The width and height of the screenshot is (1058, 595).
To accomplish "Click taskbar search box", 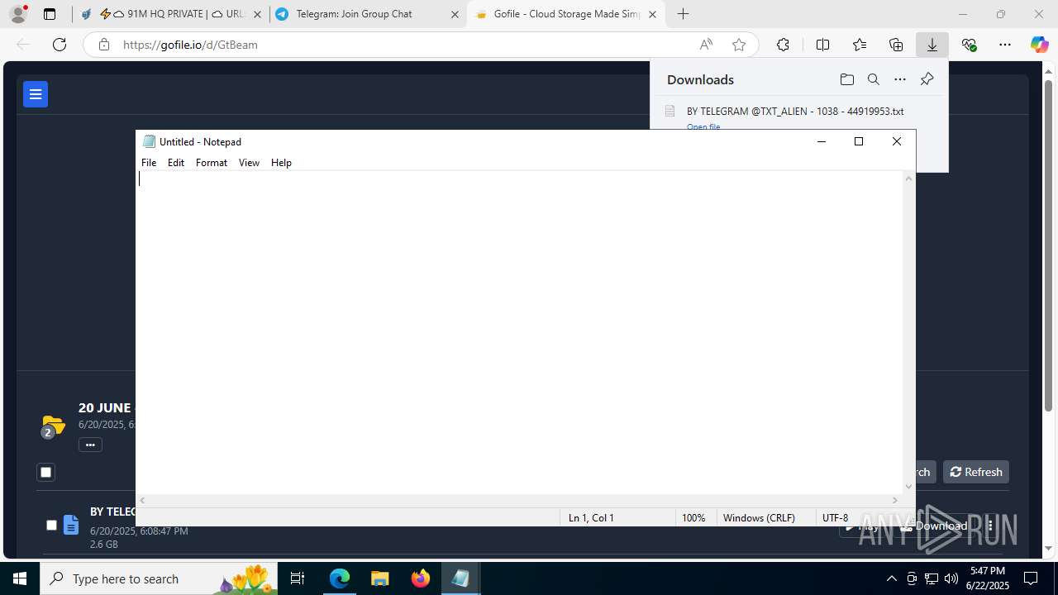I will click(159, 578).
